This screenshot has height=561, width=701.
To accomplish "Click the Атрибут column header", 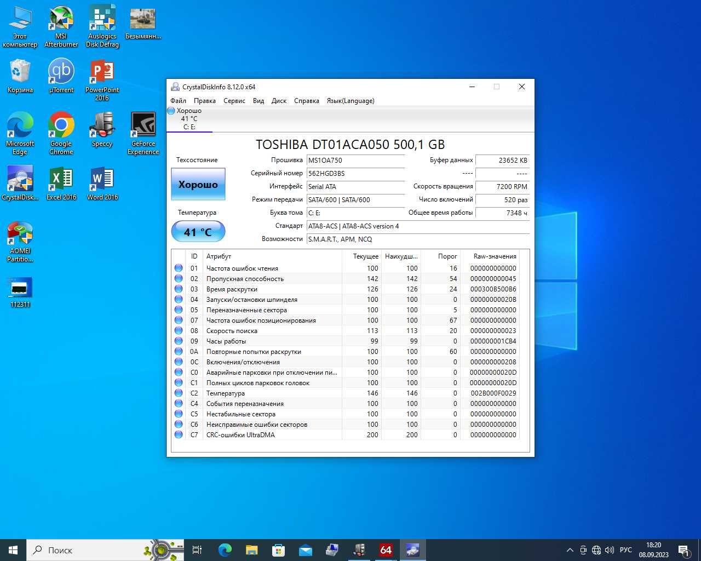I will click(273, 256).
